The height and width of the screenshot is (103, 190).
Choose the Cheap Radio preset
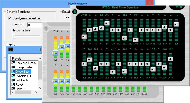tap(24, 67)
